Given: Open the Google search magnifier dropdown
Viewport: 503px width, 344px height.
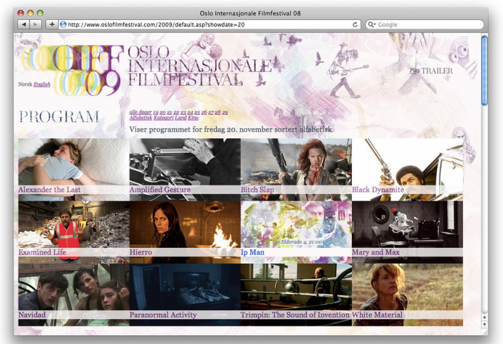Looking at the screenshot, I should (x=372, y=25).
